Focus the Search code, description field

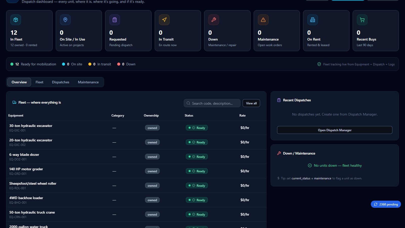pyautogui.click(x=212, y=103)
